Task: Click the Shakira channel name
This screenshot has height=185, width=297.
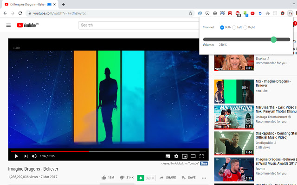Action: pos(261,59)
